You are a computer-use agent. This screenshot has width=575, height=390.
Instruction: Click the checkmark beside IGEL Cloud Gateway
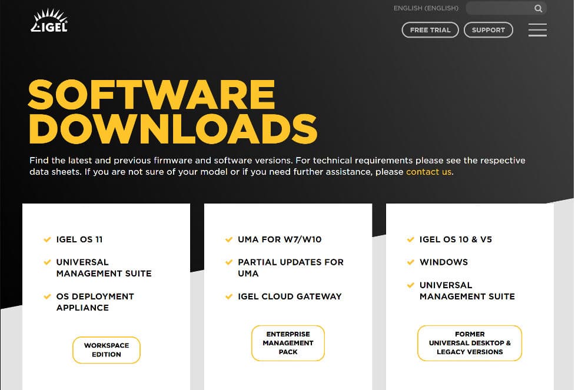(x=229, y=296)
